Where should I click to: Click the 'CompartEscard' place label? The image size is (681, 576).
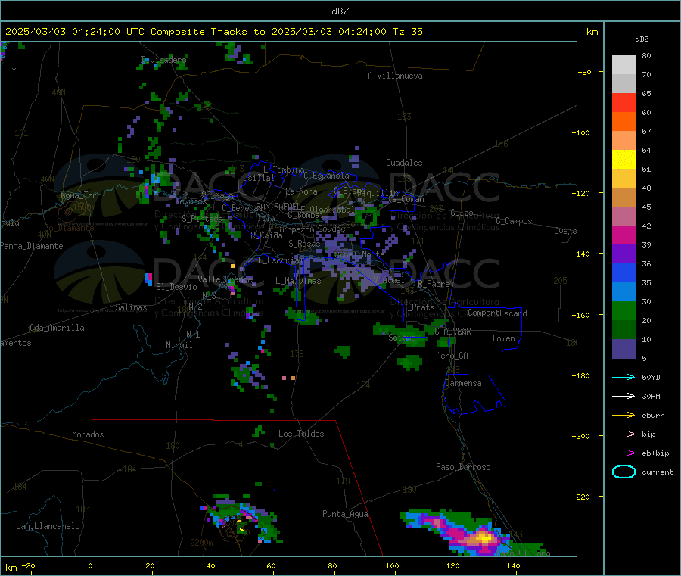(497, 313)
